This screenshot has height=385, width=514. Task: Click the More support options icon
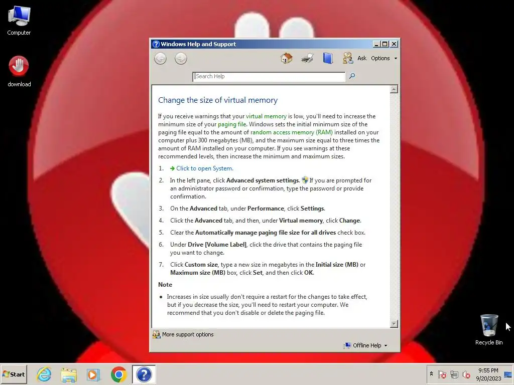click(x=157, y=334)
